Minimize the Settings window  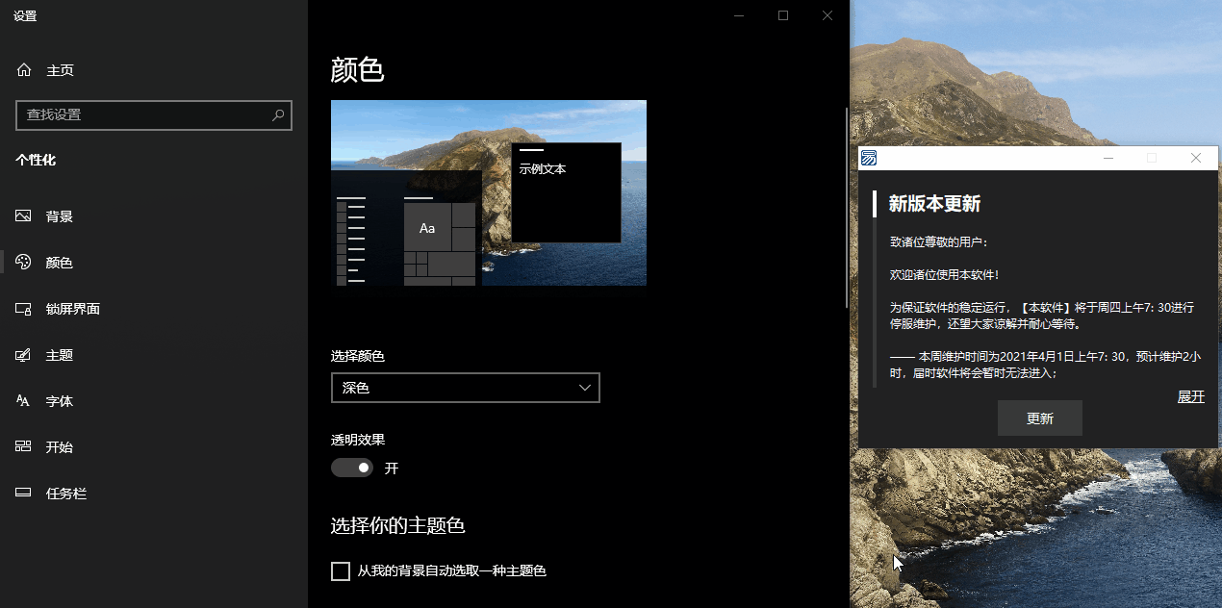tap(739, 15)
